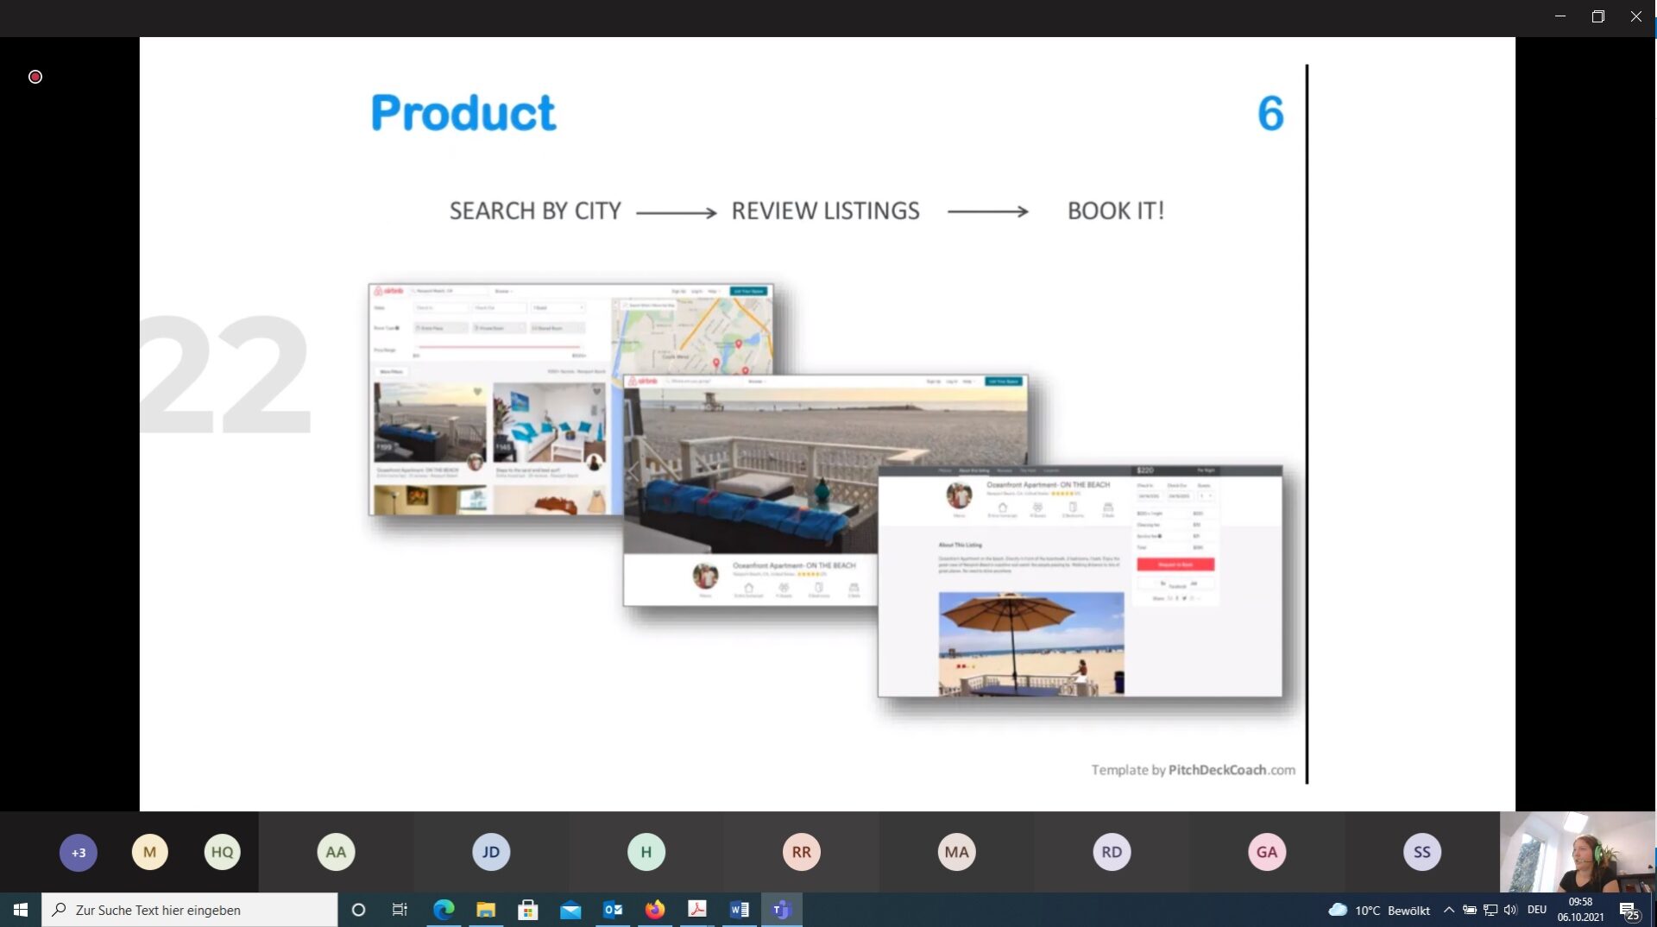Select participant RR's avatar tile

click(801, 853)
